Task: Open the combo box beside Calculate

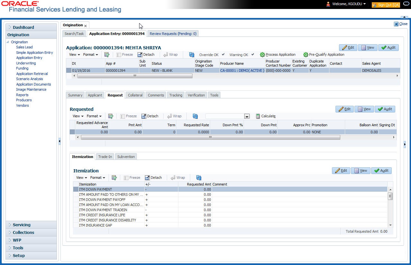Action: [x=247, y=116]
